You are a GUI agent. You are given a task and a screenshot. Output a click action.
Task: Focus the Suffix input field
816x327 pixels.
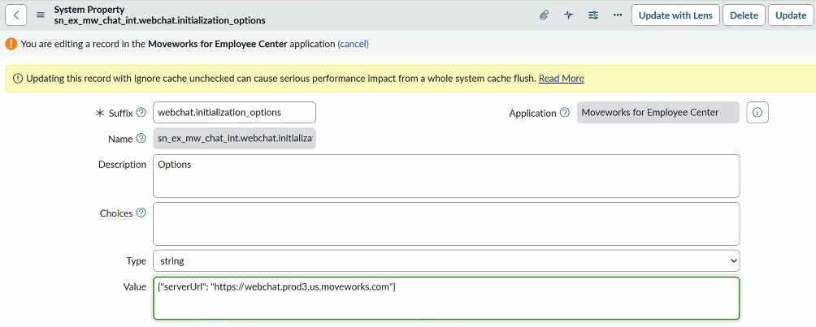point(234,112)
